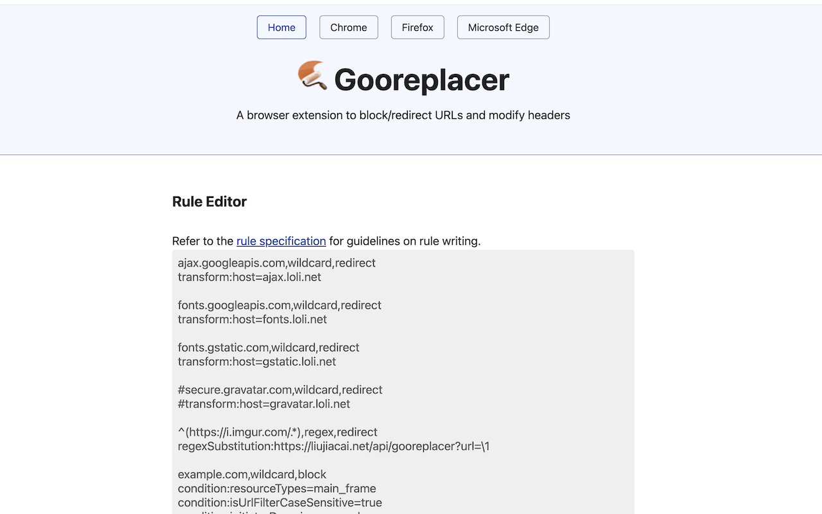Click the transform:host=fonts.loli.net line
The image size is (822, 514).
(252, 319)
